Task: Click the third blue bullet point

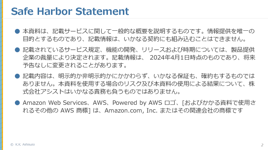Action: [x=17, y=76]
